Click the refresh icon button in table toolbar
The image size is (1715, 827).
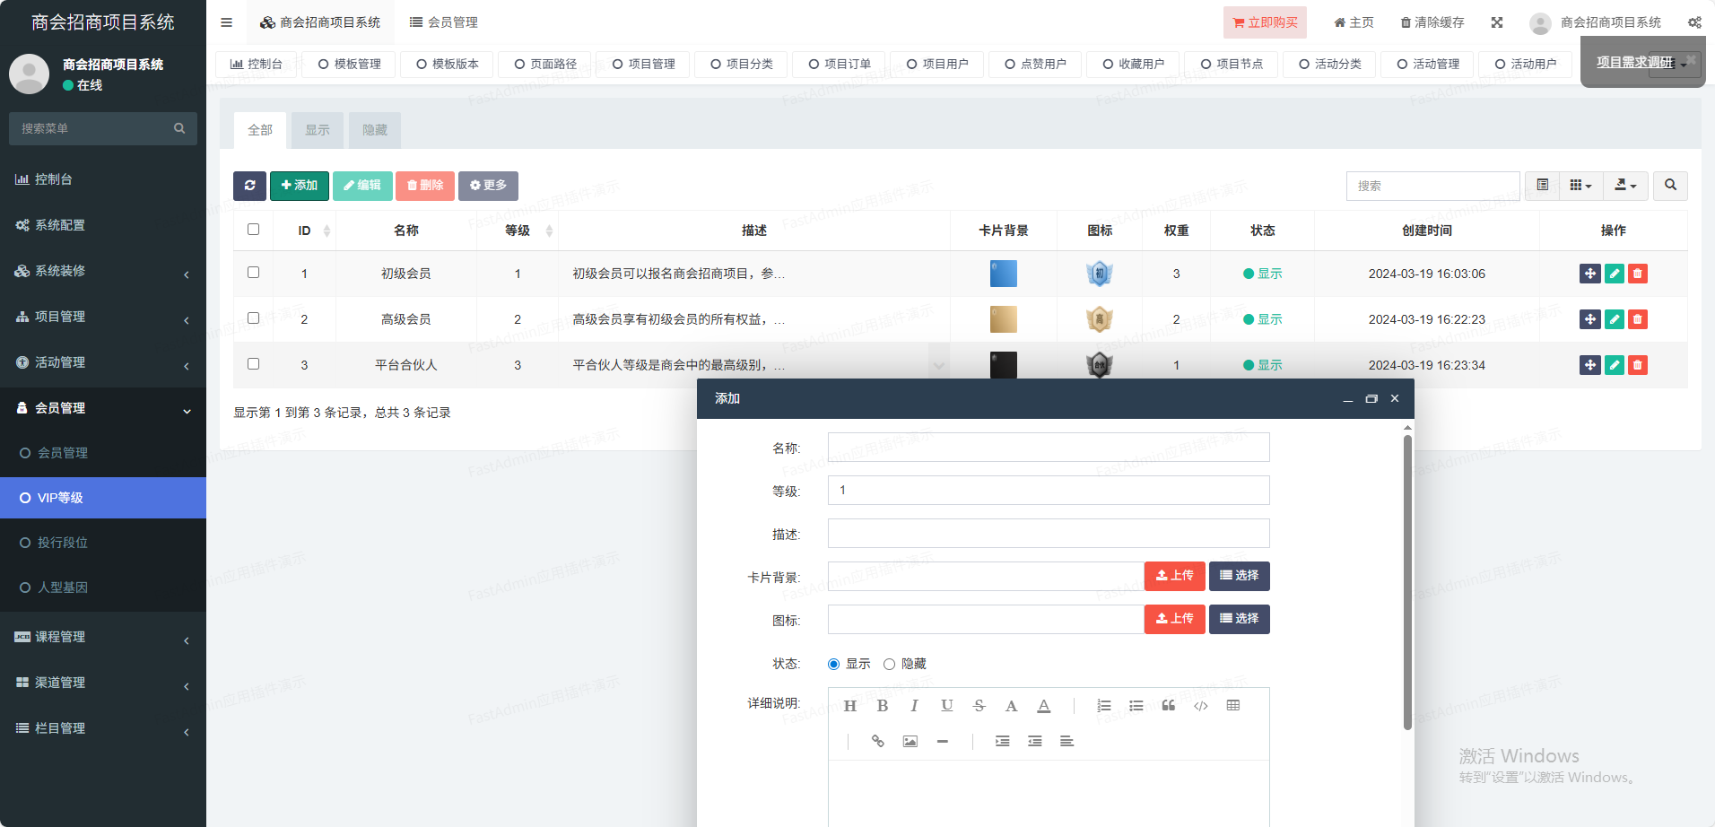(249, 186)
